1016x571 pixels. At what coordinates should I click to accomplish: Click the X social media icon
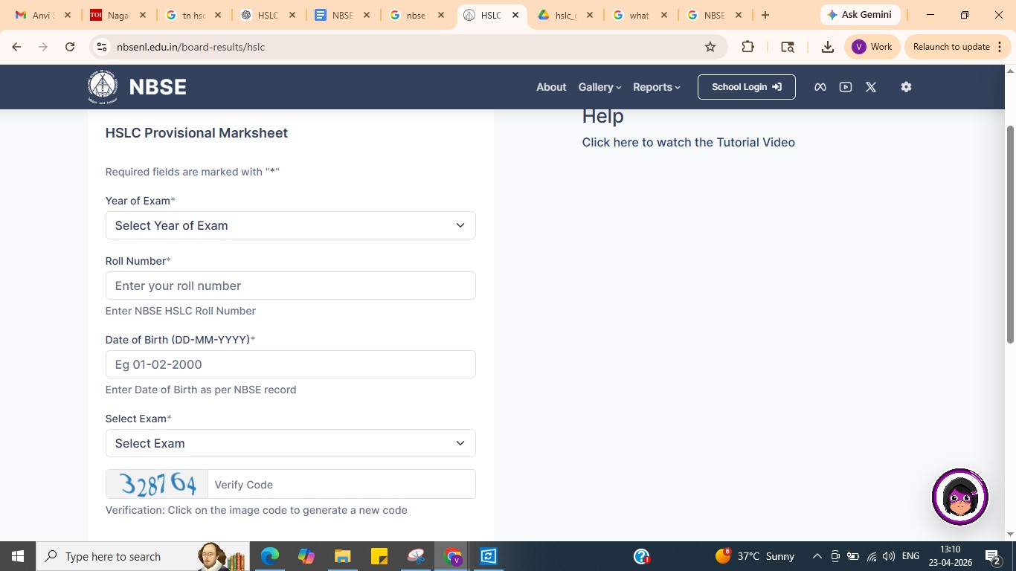(x=871, y=87)
